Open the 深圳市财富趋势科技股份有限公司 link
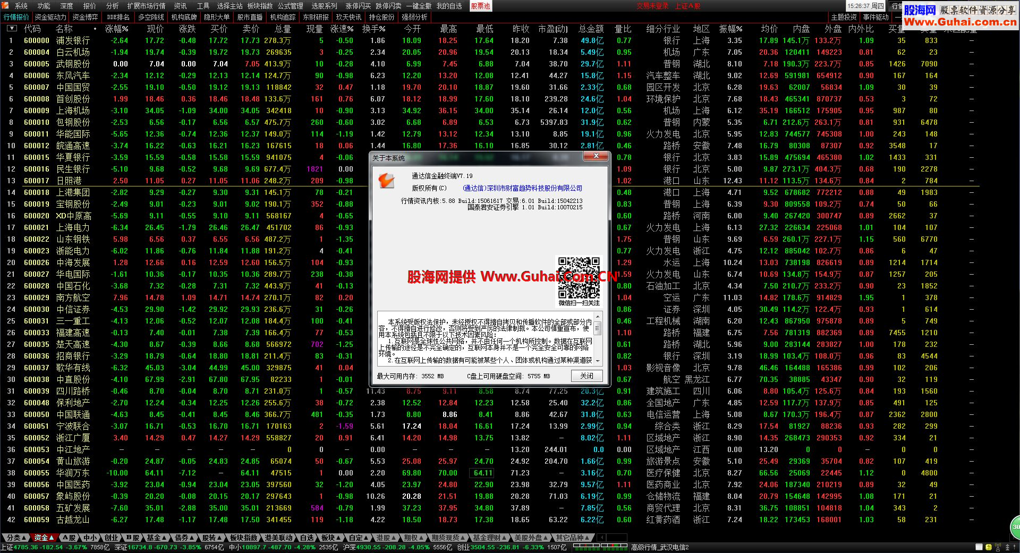Viewport: 1020px width, 553px height. (522, 188)
